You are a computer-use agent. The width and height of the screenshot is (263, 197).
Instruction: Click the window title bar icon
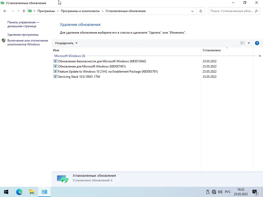(x=3, y=3)
